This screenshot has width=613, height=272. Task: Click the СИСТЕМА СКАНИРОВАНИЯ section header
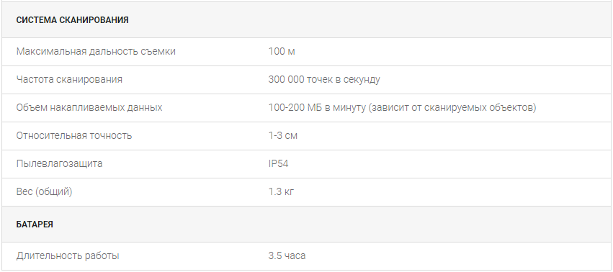coord(72,20)
